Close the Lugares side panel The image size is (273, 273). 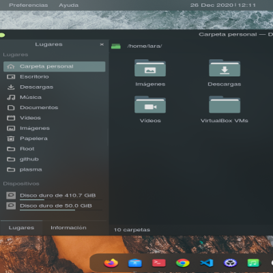point(102,44)
